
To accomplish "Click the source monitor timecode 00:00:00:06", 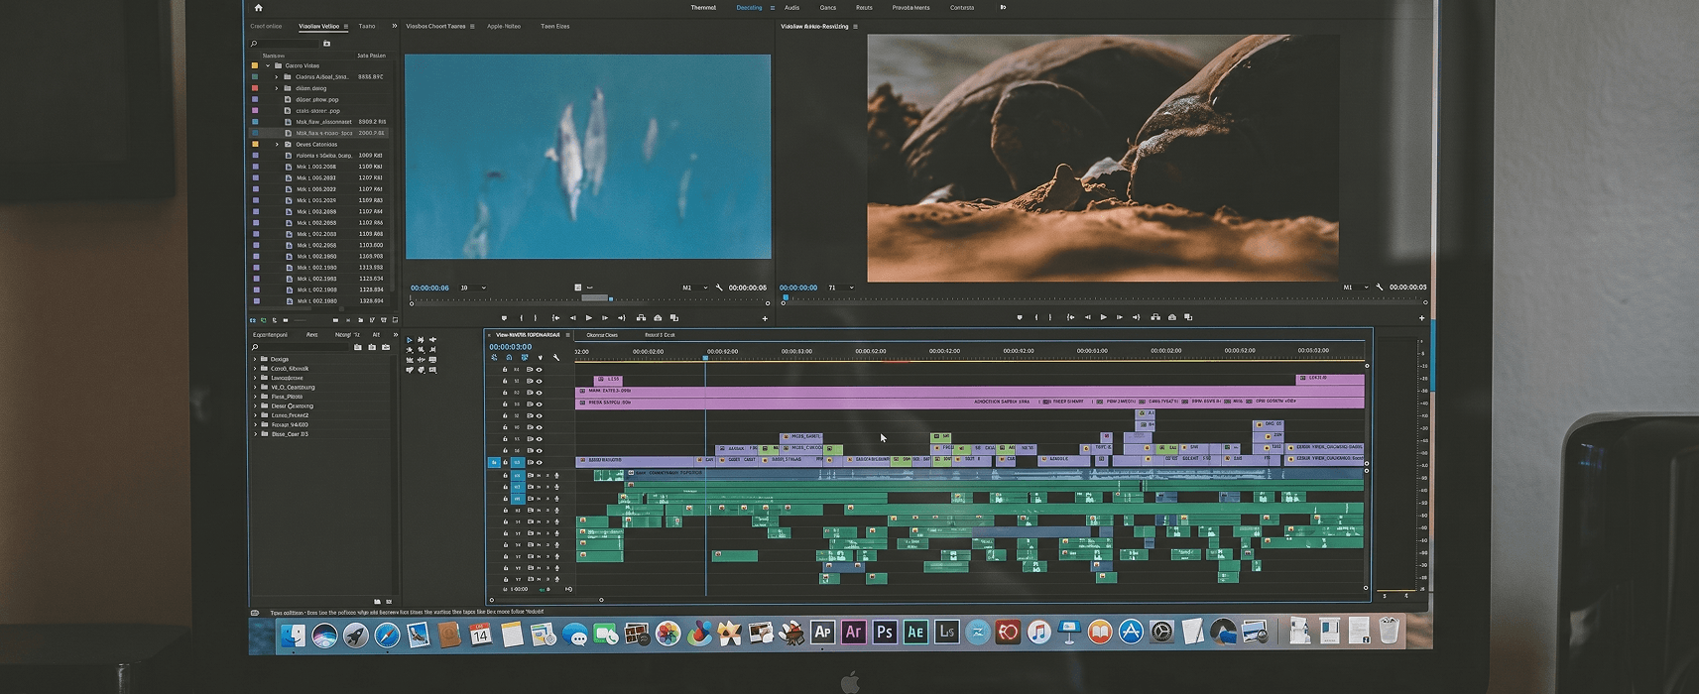I will (429, 289).
